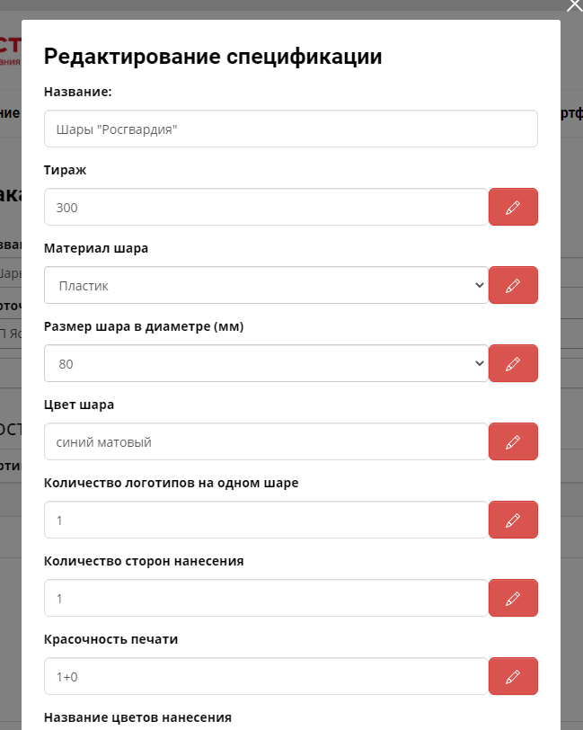Edit Количество логотипов на одном шаре via pencil
This screenshot has height=730, width=583.
pyautogui.click(x=513, y=521)
